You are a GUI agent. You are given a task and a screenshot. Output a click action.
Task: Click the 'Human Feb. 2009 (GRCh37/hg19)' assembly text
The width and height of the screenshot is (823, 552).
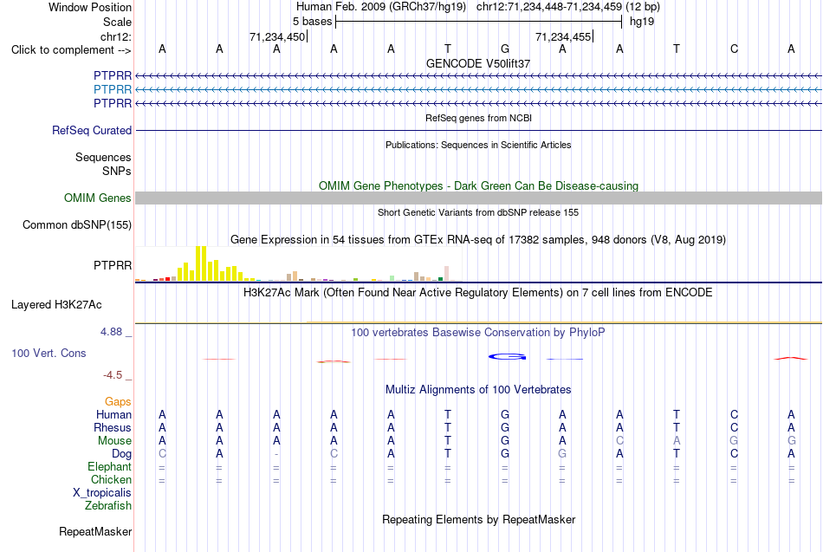click(x=380, y=7)
